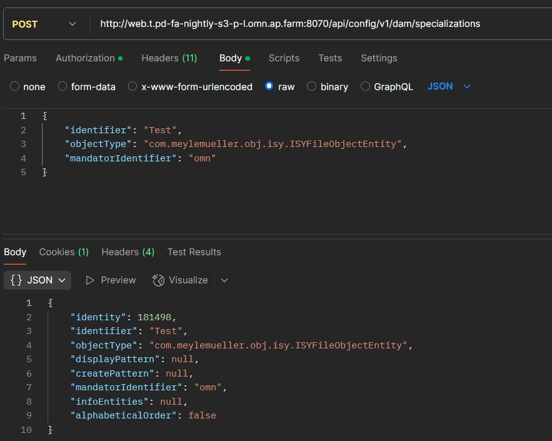Open the response {} JSON format dropdown
The height and width of the screenshot is (441, 552).
38,280
